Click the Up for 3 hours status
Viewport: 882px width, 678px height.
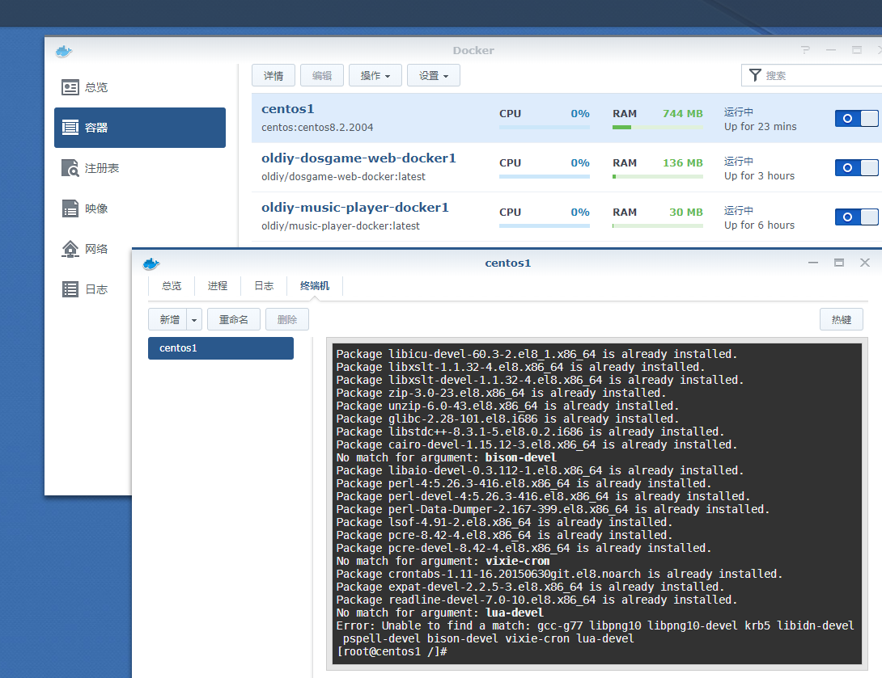coord(759,176)
